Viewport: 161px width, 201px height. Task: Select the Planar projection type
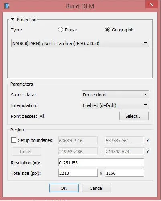(60, 30)
